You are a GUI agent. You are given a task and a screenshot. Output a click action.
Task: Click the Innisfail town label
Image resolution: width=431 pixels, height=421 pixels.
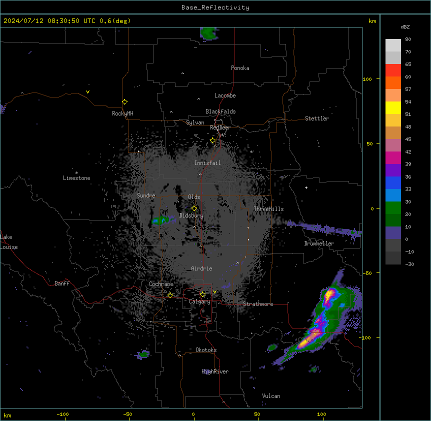pyautogui.click(x=207, y=163)
